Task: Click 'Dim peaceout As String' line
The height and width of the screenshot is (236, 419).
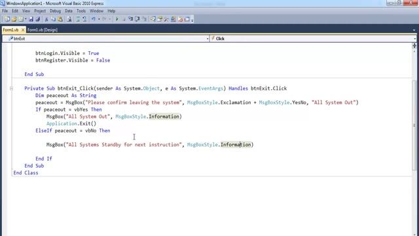Action: tap(65, 95)
